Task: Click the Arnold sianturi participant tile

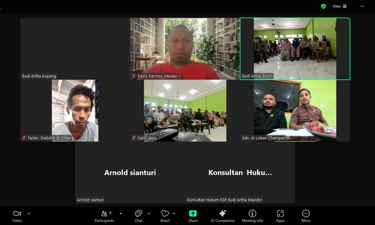Action: 130,172
